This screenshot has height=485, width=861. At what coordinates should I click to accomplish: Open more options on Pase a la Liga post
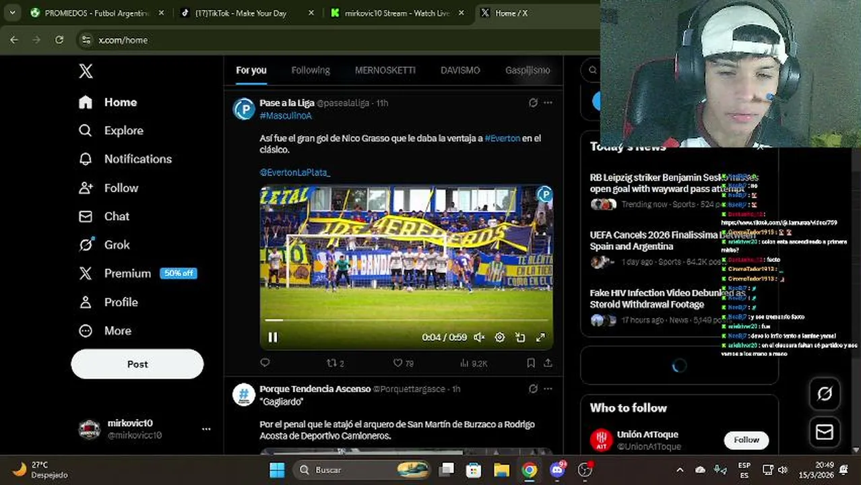[548, 103]
